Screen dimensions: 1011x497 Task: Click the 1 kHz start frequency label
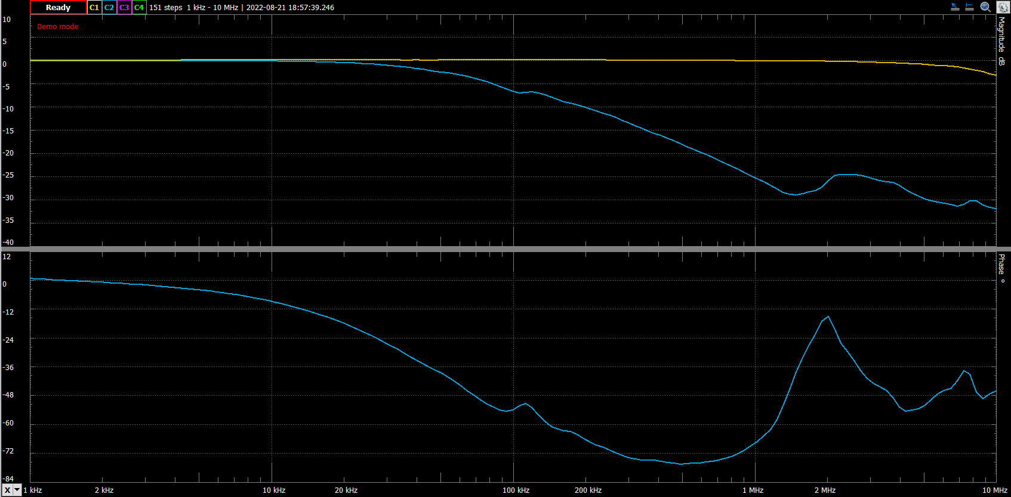point(33,490)
